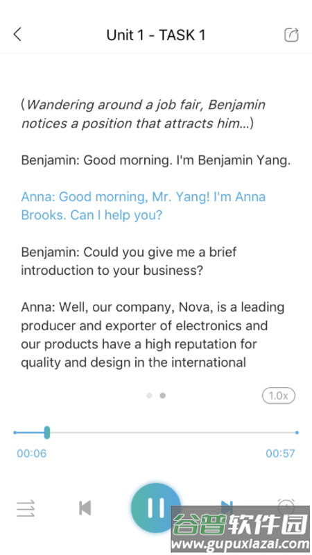The image size is (312, 555).
Task: Tap the italic job fair scene description
Action: [144, 114]
